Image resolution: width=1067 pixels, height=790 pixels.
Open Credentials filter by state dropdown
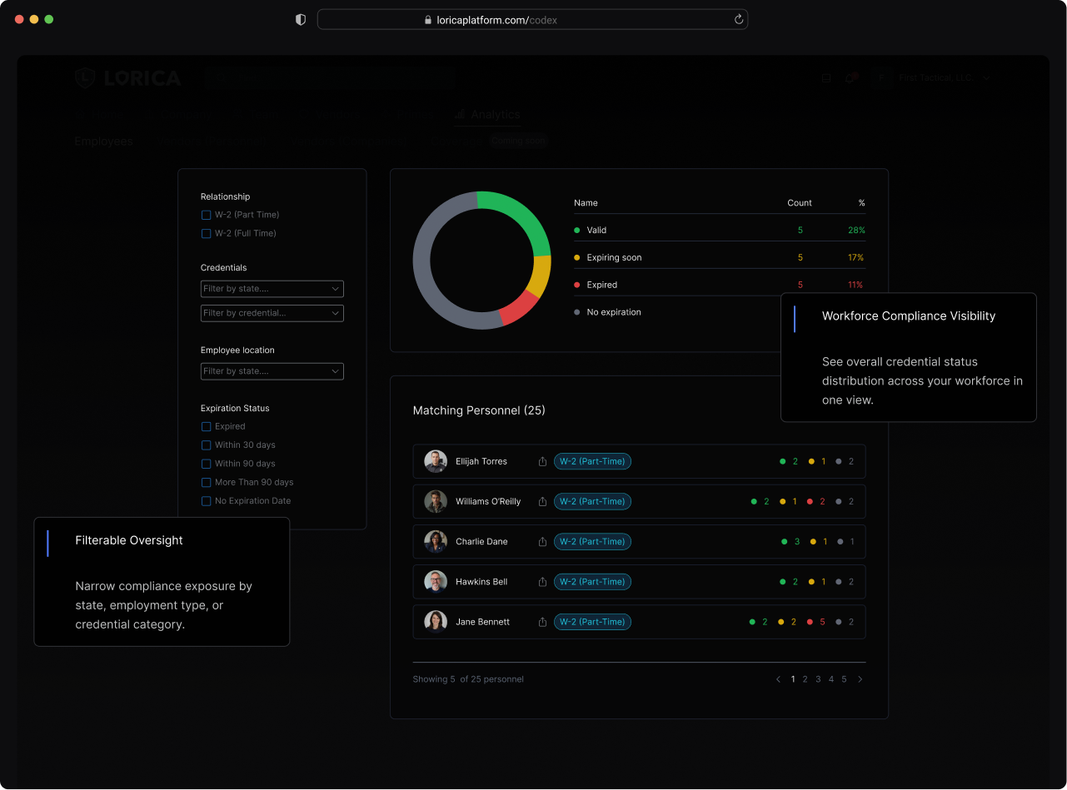pos(272,289)
